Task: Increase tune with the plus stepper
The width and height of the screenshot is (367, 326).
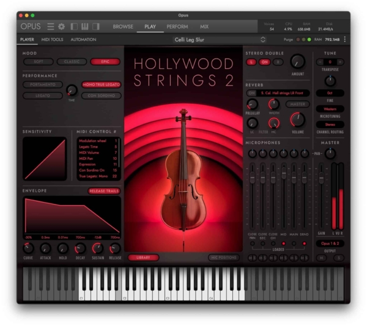Action: click(340, 62)
